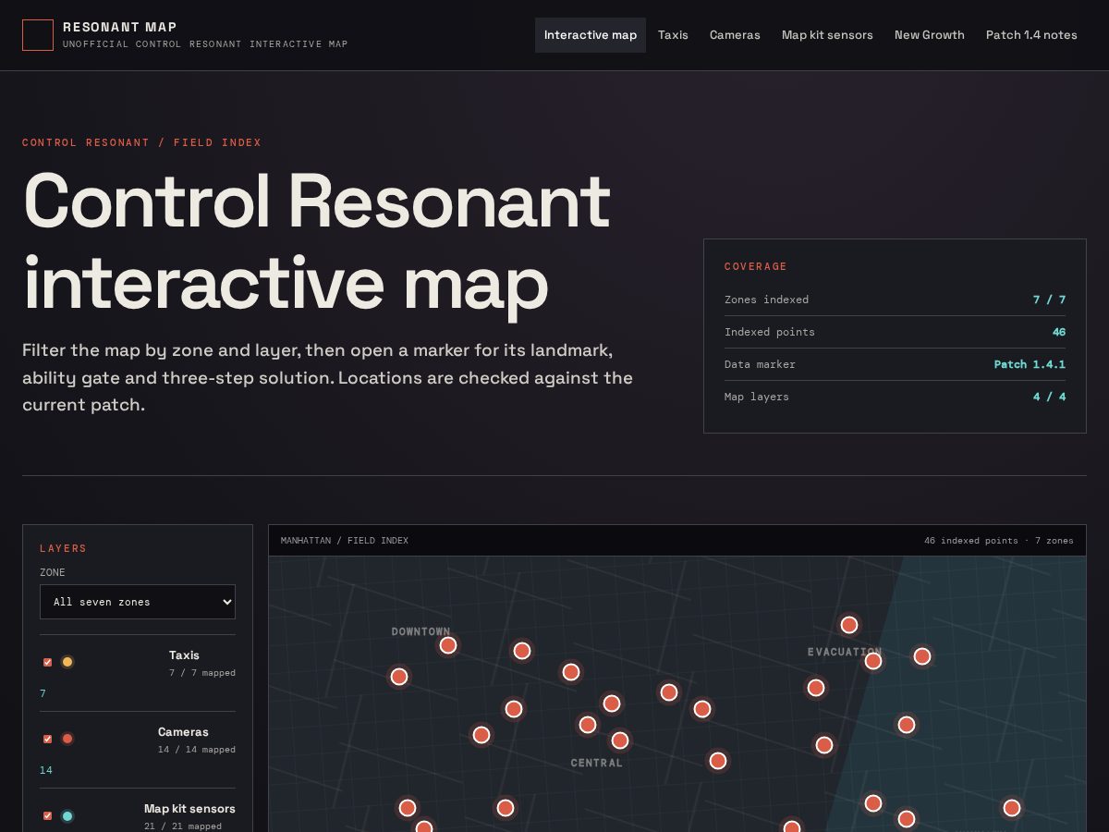Click the Map layers value '4 / 4'
This screenshot has height=832, width=1109.
[x=1049, y=397]
